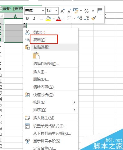Choose 清除内容(N) menu entry
The width and height of the screenshot is (123, 150).
point(43,87)
